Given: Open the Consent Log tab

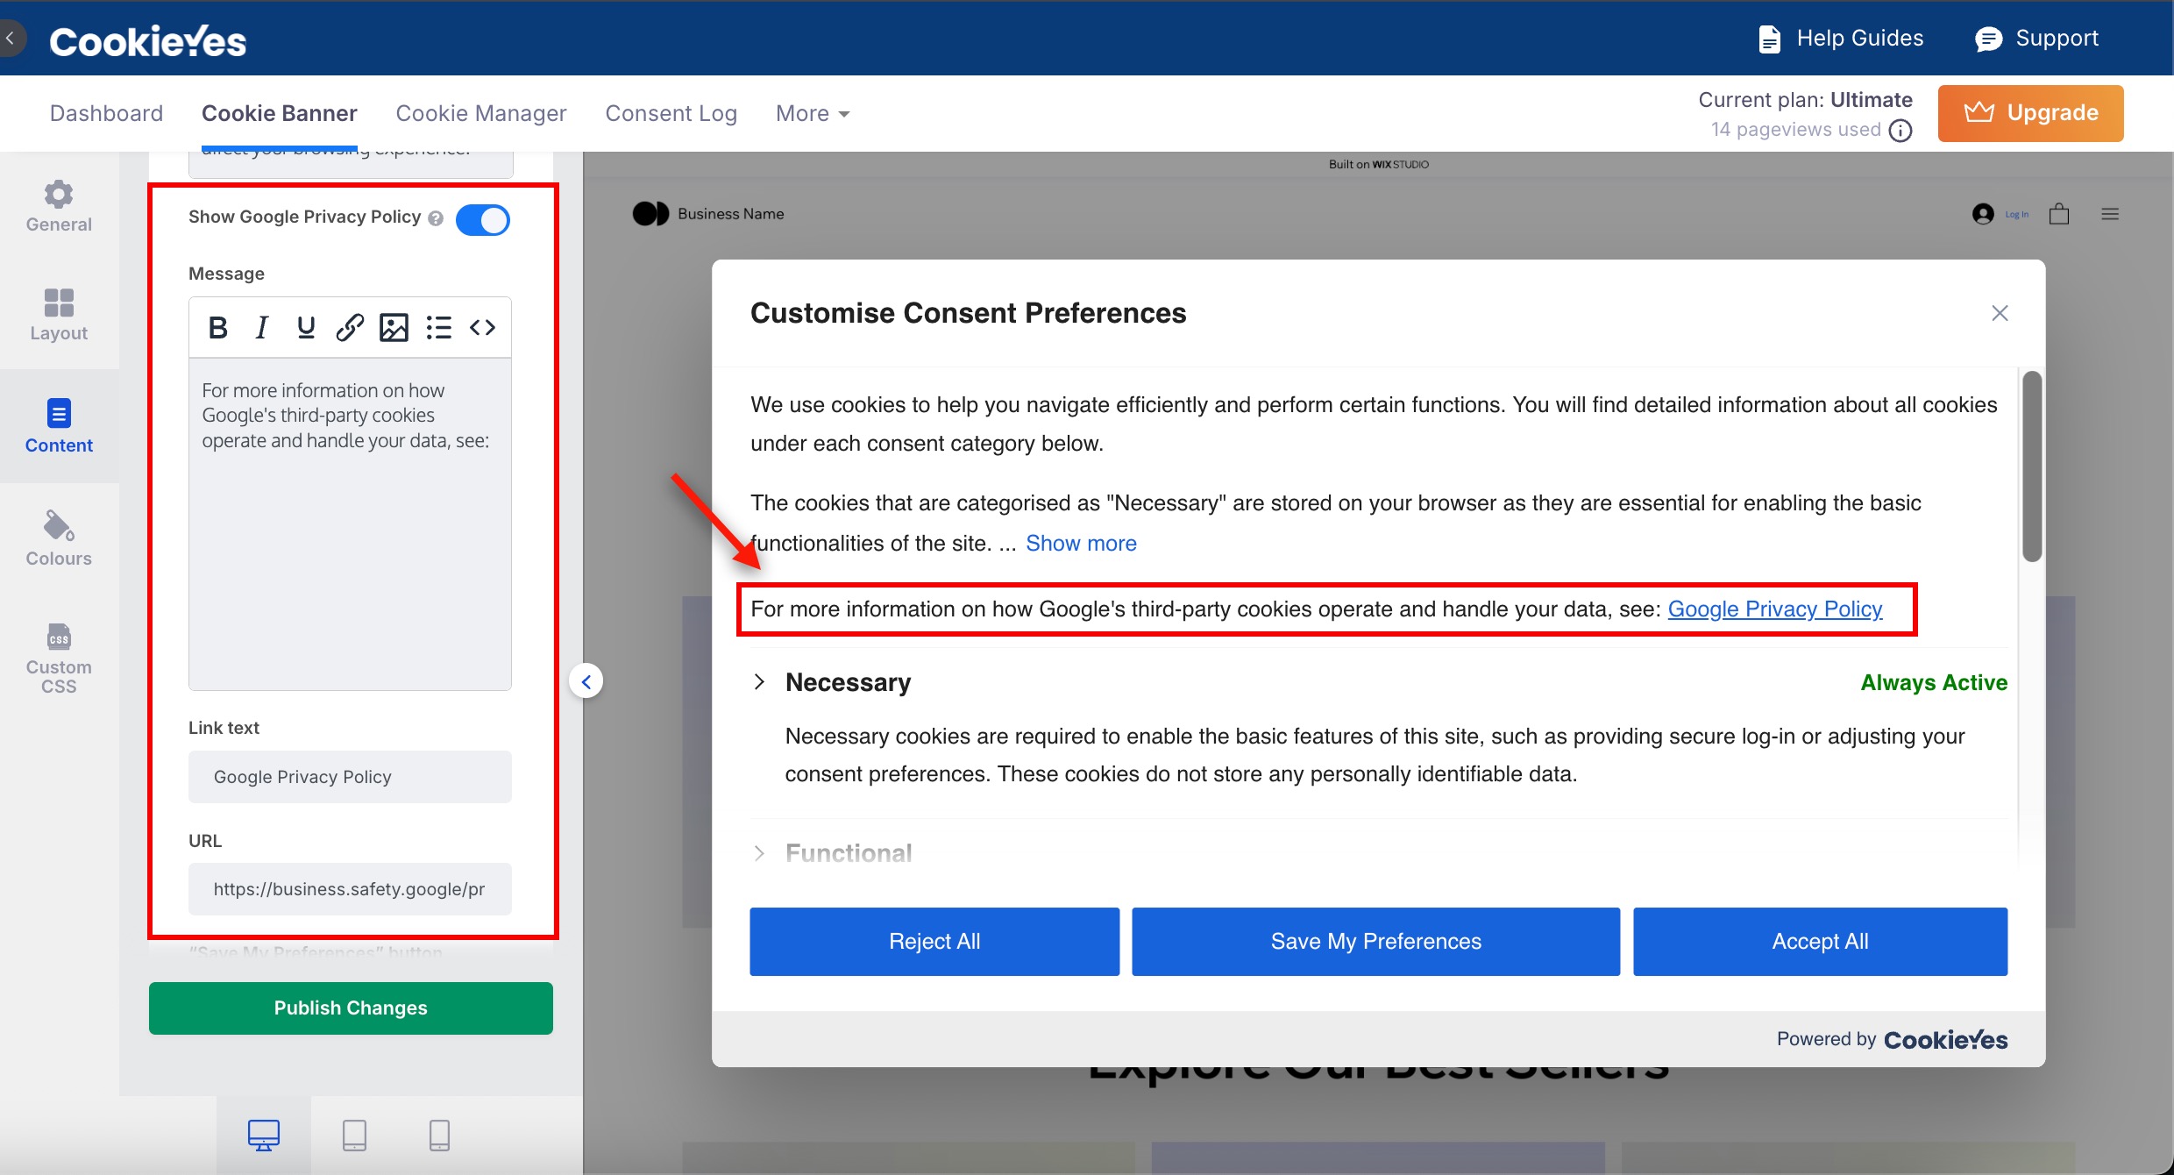Looking at the screenshot, I should click(671, 113).
